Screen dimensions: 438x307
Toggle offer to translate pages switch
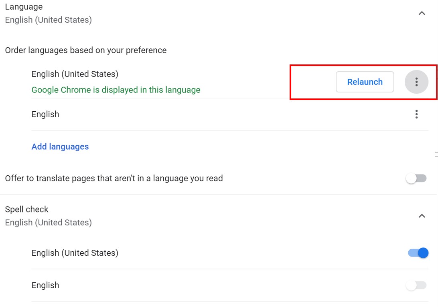(x=416, y=178)
